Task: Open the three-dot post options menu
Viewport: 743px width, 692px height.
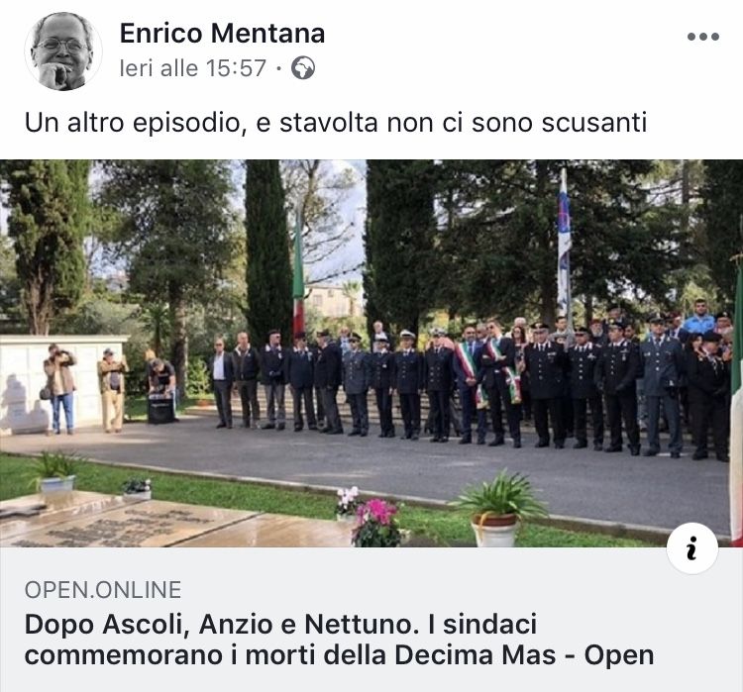Action: [703, 37]
